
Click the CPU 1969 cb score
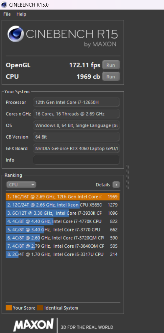click(x=88, y=77)
